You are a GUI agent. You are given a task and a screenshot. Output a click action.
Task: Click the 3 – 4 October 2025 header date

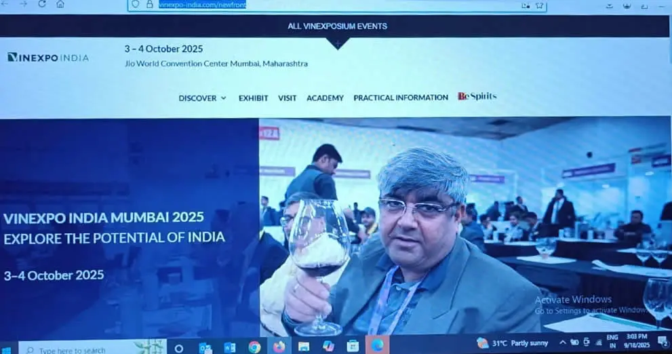pos(163,49)
